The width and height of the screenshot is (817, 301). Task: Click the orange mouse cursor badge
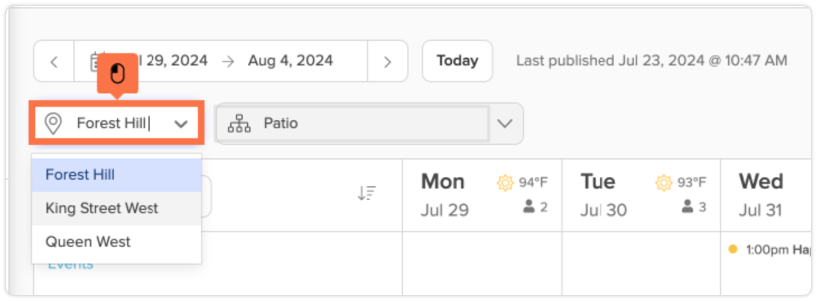click(117, 73)
